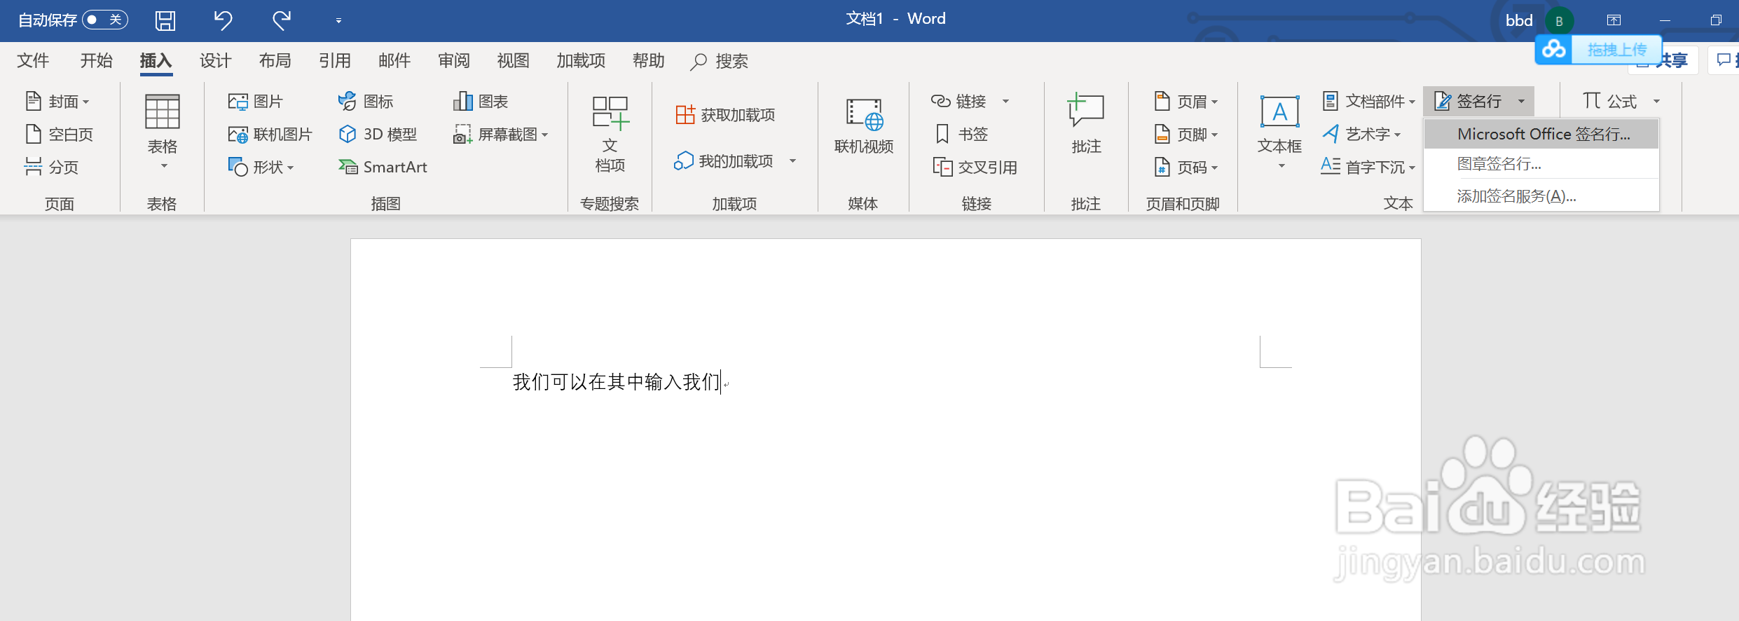Click in the document text line

coord(617,382)
